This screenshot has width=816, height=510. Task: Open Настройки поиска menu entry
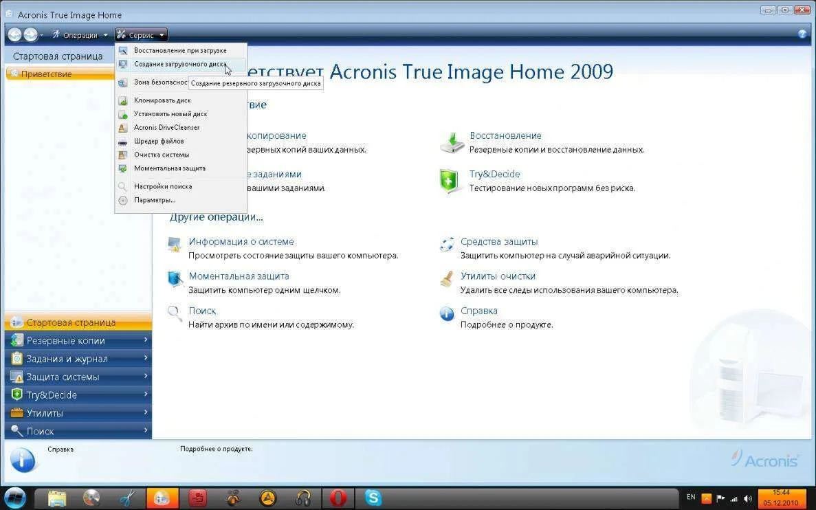pos(181,186)
